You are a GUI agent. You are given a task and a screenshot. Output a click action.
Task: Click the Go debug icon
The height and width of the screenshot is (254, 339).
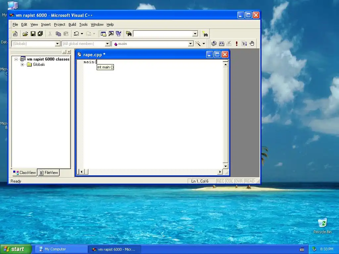(x=244, y=44)
